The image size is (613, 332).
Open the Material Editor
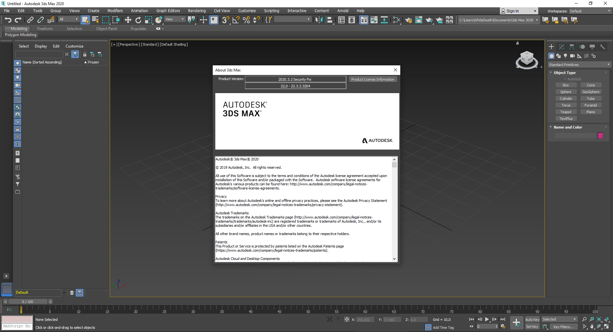click(396, 20)
